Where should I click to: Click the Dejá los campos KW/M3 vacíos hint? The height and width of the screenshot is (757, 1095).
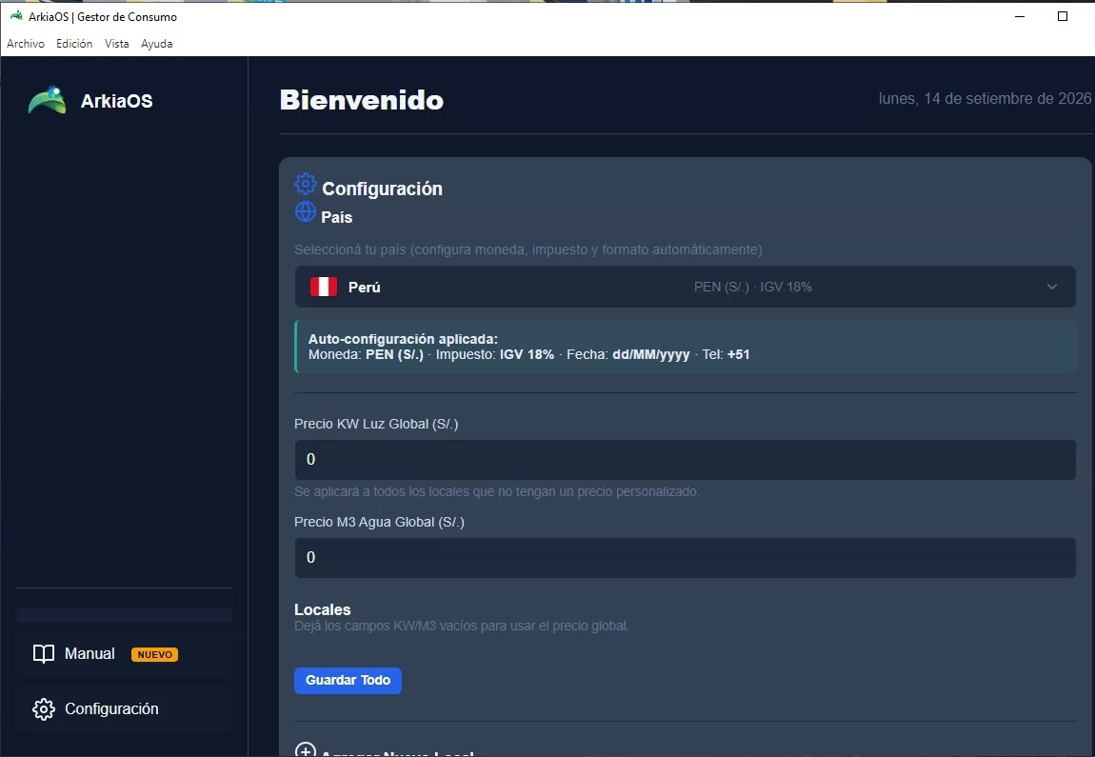462,627
